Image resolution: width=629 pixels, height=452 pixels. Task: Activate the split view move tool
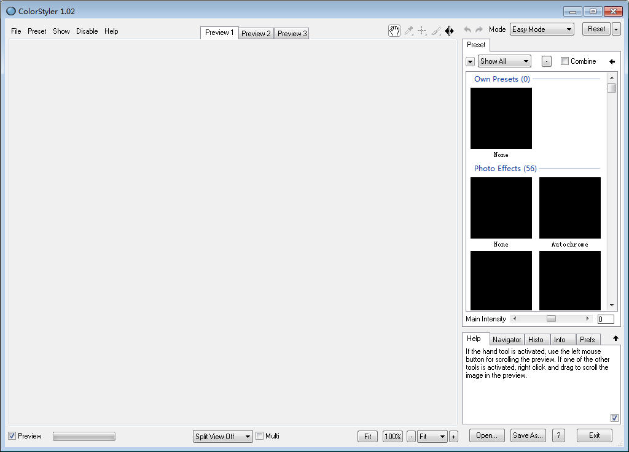449,31
